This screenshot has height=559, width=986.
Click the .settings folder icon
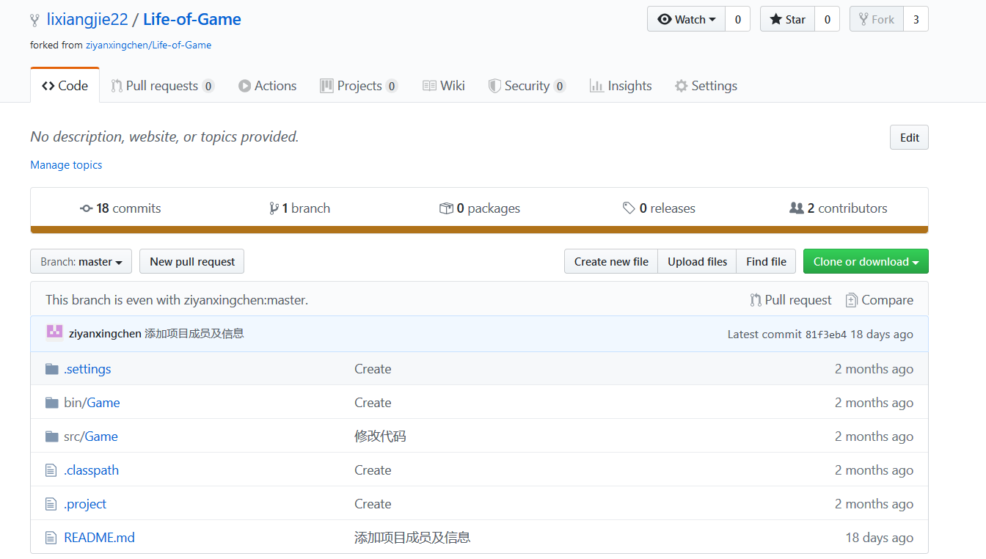(x=51, y=369)
